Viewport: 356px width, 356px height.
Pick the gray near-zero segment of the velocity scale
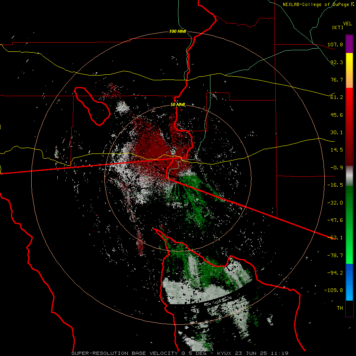[x=349, y=176]
